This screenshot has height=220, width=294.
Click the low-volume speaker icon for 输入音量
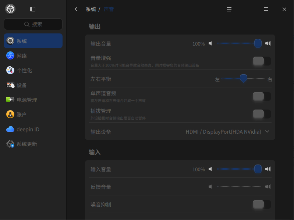tap(210, 169)
